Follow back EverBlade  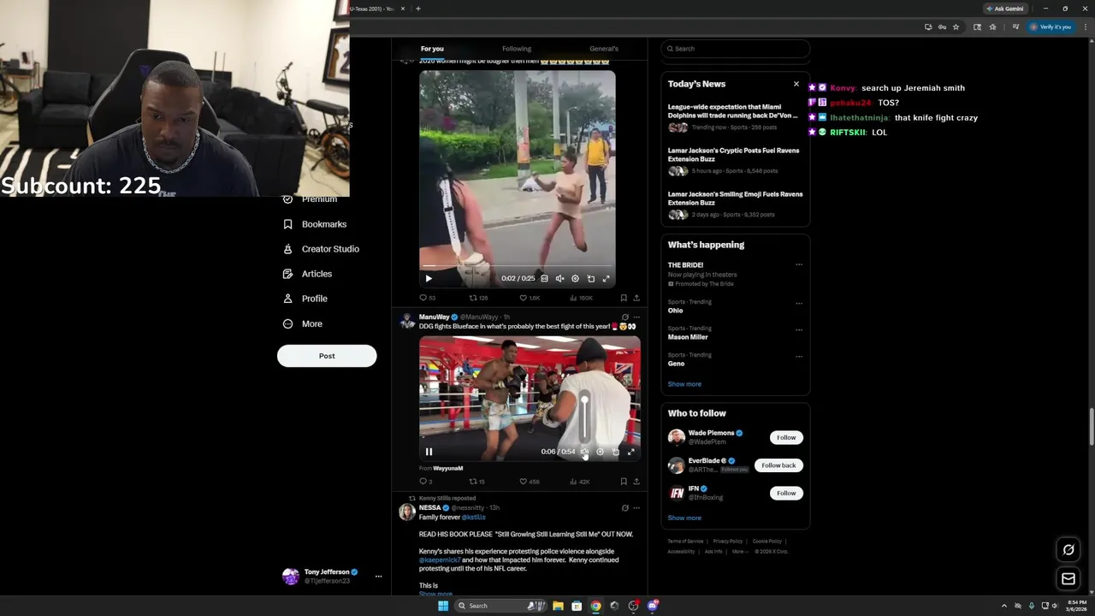click(778, 465)
